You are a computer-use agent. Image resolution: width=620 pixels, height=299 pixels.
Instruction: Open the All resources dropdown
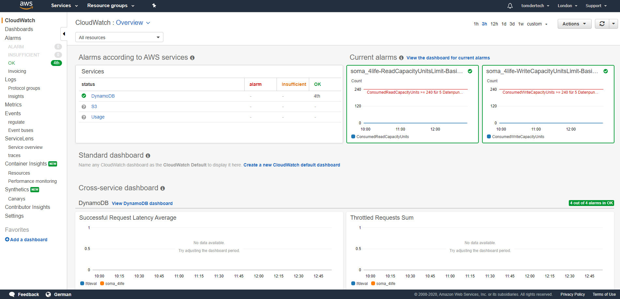tap(119, 38)
